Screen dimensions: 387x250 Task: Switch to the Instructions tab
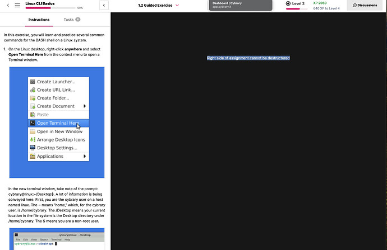[x=39, y=20]
